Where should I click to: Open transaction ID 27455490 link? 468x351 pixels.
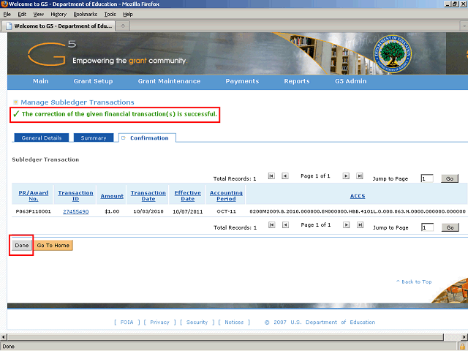[x=76, y=211]
